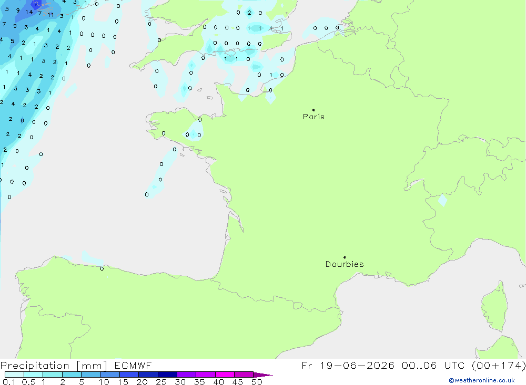Click the ECMWF model label

[x=133, y=365]
